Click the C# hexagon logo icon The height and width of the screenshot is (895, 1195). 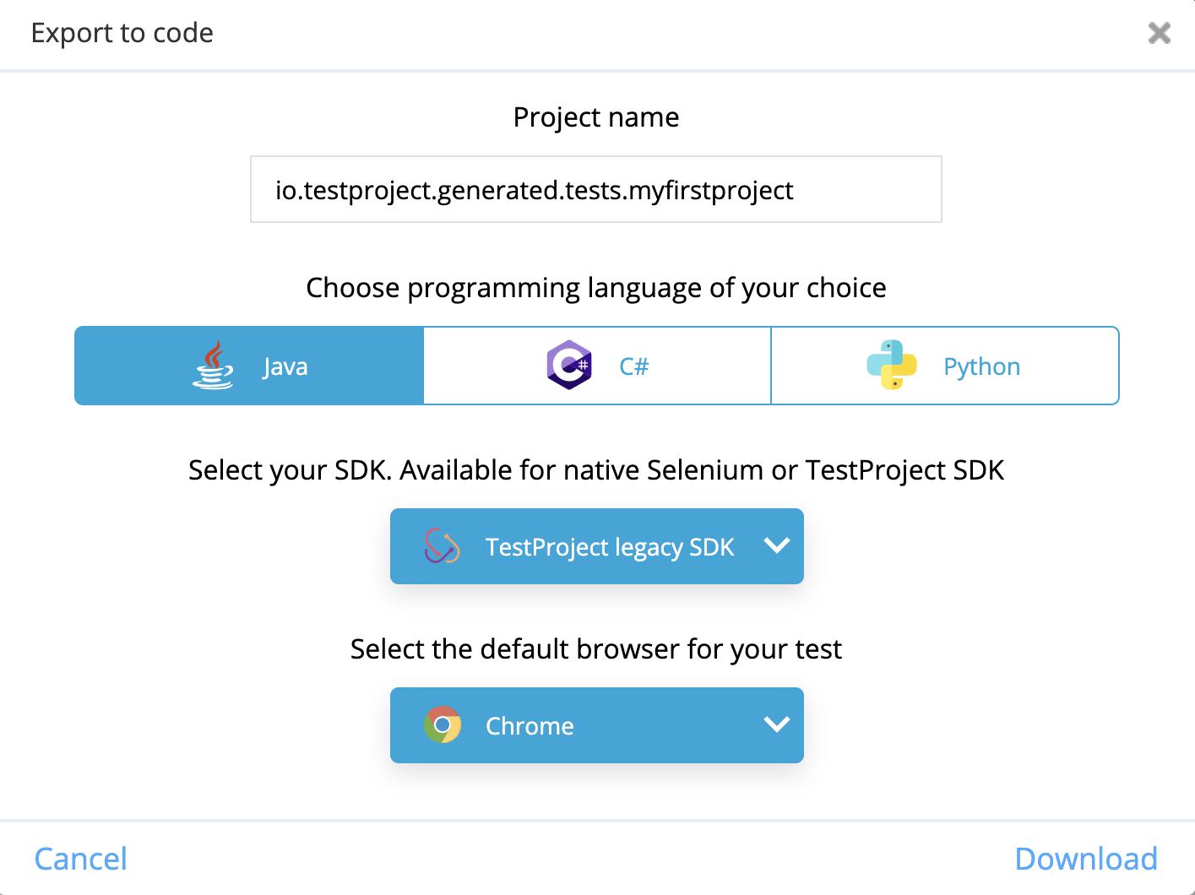pyautogui.click(x=569, y=365)
